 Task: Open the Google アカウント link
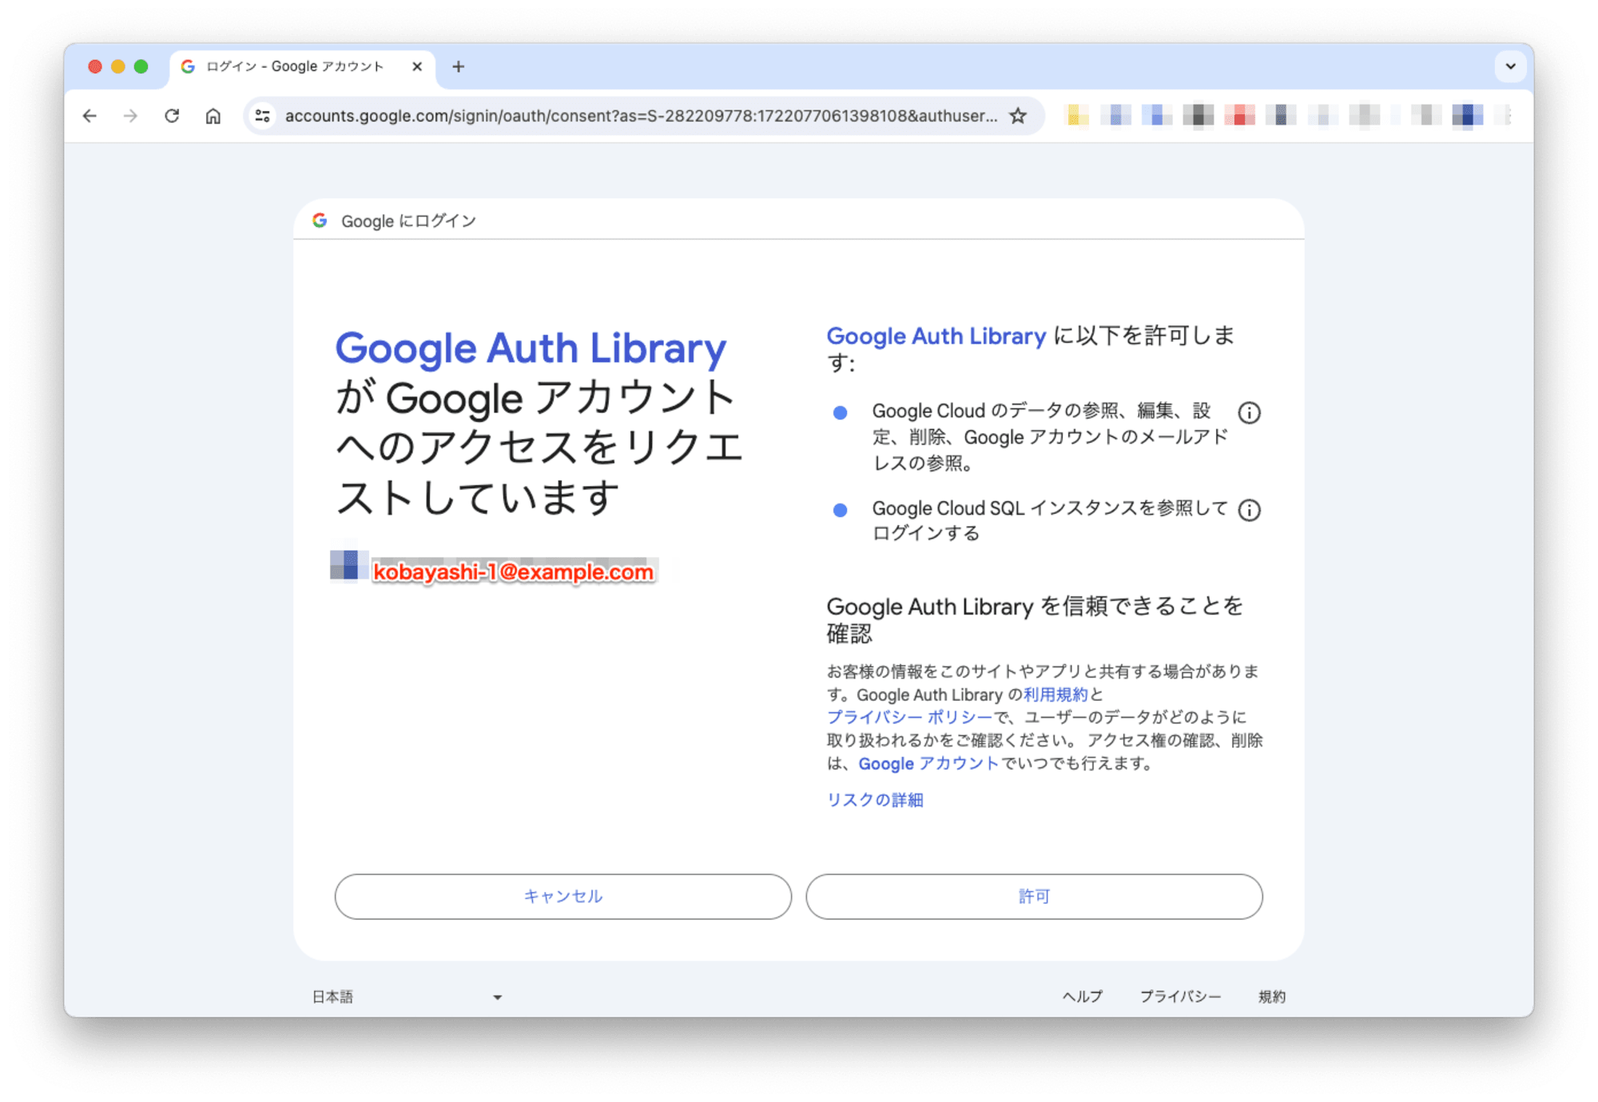[x=928, y=763]
